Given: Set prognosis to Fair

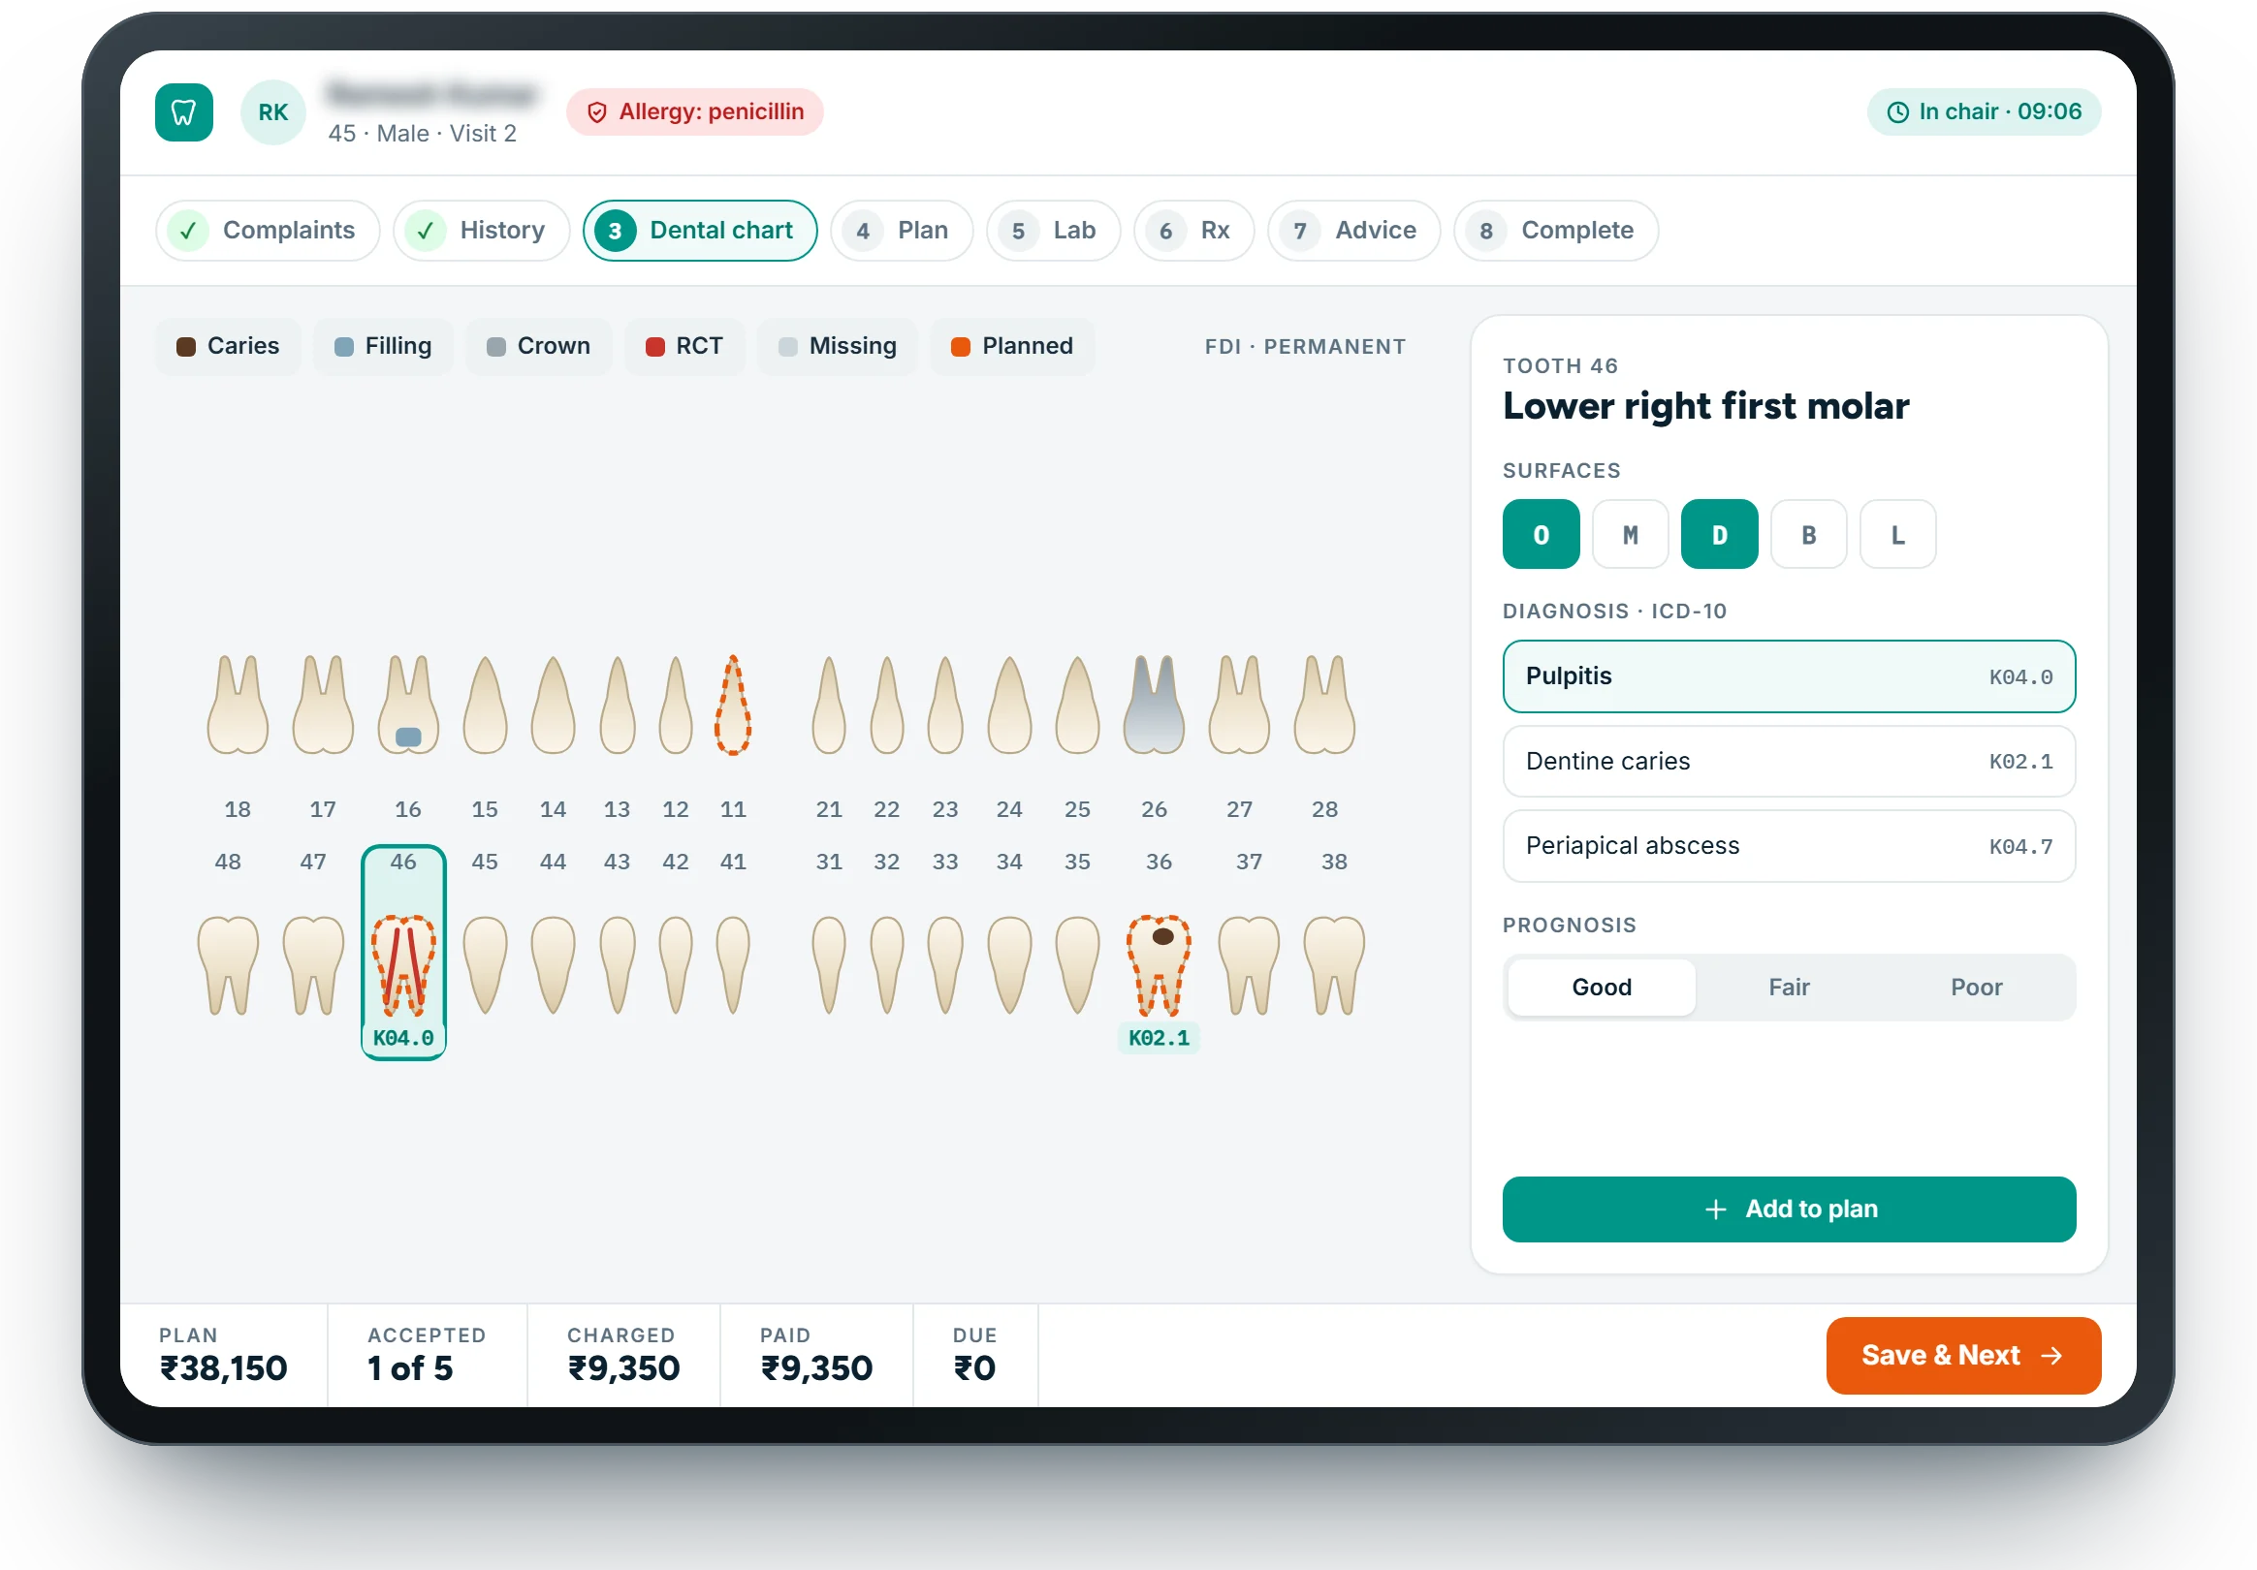Looking at the screenshot, I should pos(1789,988).
